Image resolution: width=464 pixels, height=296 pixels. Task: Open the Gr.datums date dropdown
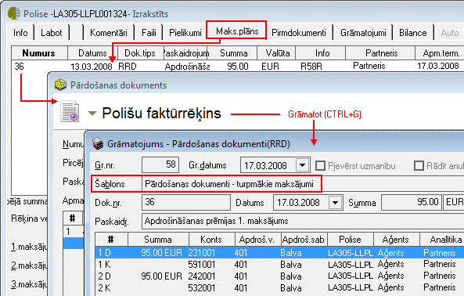(303, 165)
